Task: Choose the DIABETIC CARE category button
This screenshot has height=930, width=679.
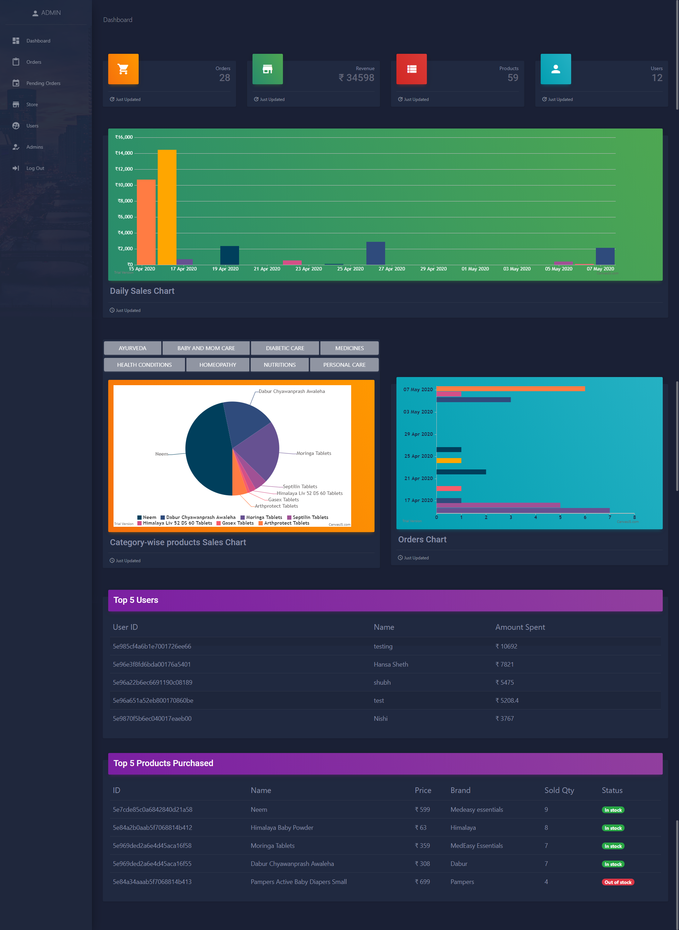Action: (x=285, y=348)
